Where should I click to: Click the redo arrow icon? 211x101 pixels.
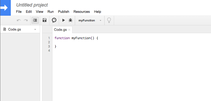(26, 20)
